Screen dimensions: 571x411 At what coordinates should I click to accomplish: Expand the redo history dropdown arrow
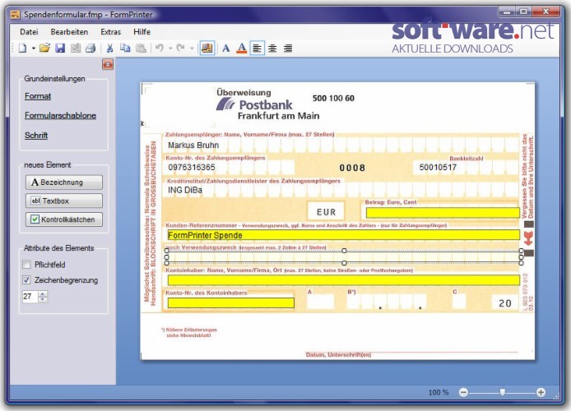tap(192, 48)
